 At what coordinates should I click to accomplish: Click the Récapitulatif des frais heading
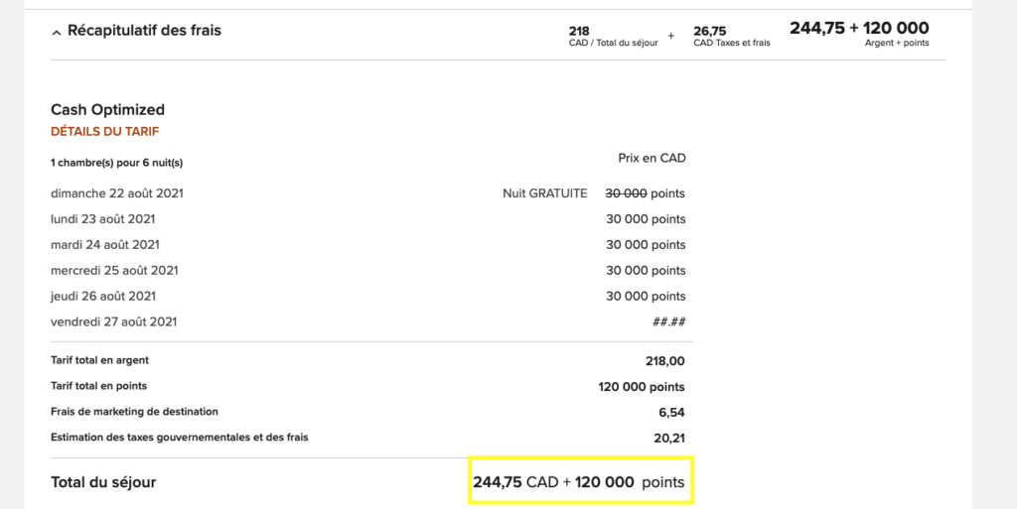144,31
